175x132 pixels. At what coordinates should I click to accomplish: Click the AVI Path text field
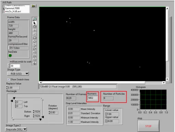click(x=17, y=9)
